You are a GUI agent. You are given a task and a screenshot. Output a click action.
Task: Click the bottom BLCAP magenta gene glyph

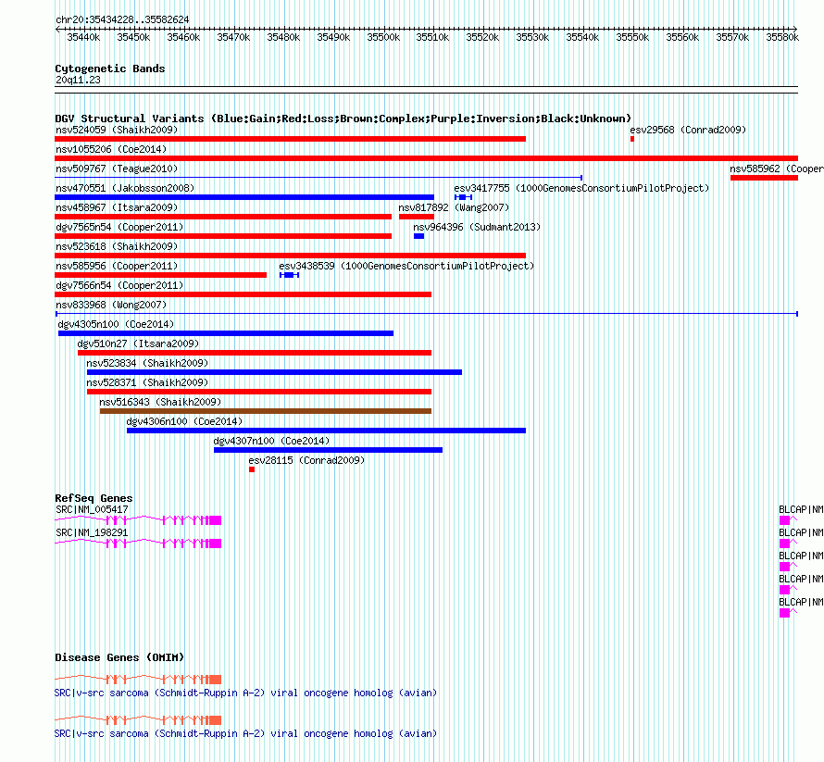[788, 613]
